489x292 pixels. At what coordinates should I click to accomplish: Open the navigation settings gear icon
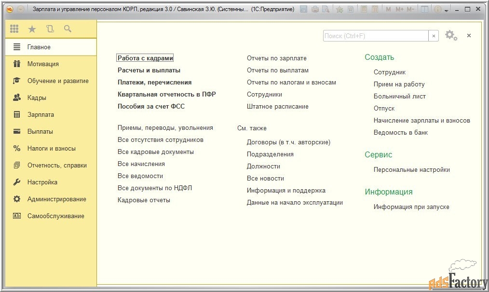[451, 36]
